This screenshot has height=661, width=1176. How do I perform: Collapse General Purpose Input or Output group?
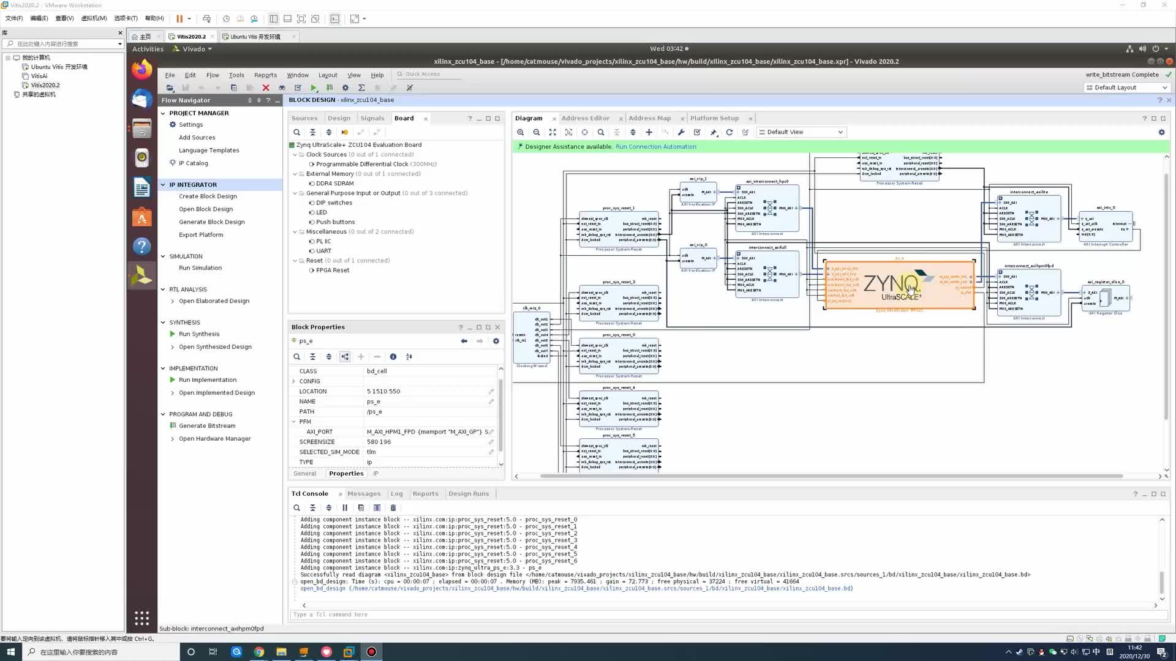coord(295,193)
